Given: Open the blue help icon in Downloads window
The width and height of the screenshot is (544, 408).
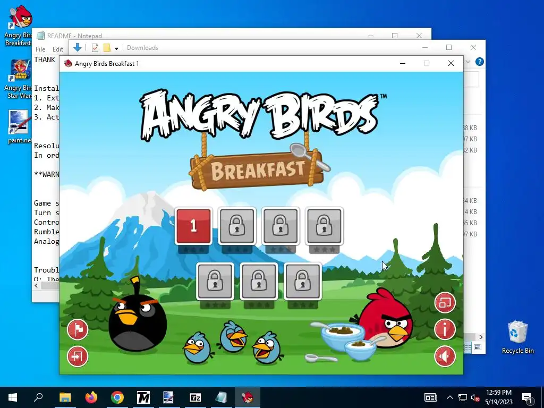Looking at the screenshot, I should (x=480, y=62).
